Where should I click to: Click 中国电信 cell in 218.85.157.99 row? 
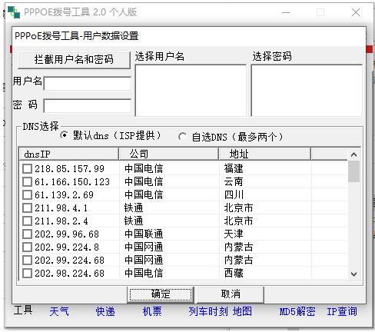tap(144, 169)
